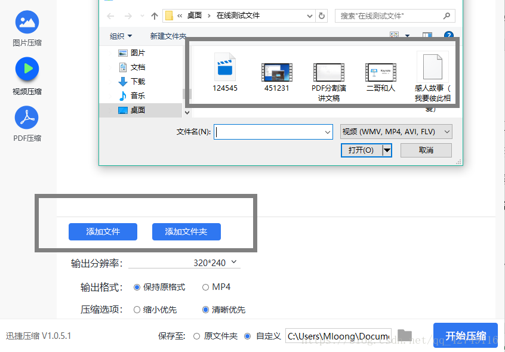Click 新建文件夹 in dialog toolbar
505x352 pixels.
168,36
